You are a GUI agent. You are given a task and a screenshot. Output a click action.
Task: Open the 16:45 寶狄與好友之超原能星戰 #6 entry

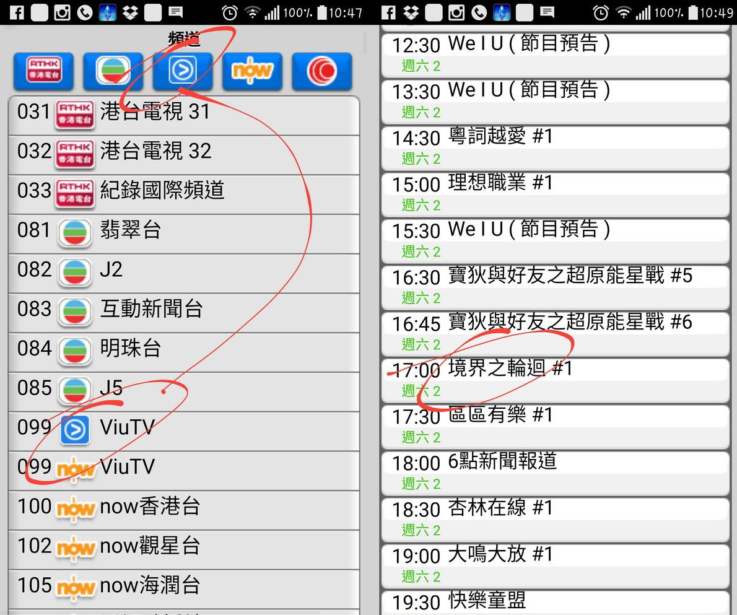[x=554, y=333]
